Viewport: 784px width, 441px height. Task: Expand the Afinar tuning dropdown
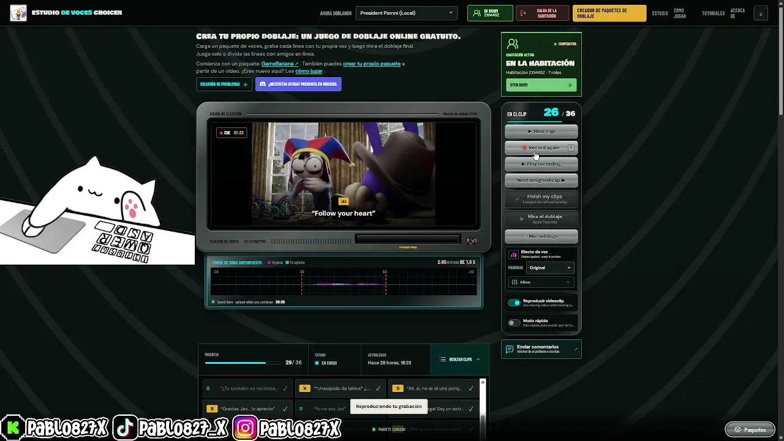click(541, 282)
